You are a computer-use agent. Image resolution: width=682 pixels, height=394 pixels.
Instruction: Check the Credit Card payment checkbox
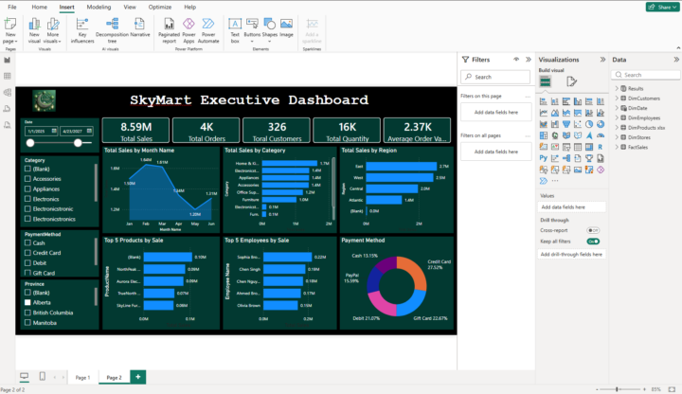pos(27,253)
